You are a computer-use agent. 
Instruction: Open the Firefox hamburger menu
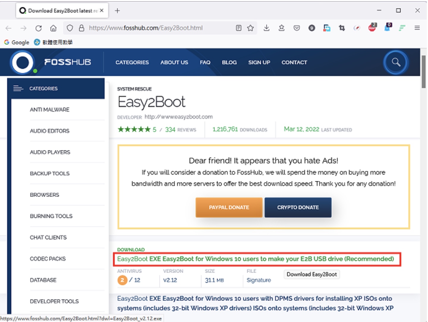417,28
